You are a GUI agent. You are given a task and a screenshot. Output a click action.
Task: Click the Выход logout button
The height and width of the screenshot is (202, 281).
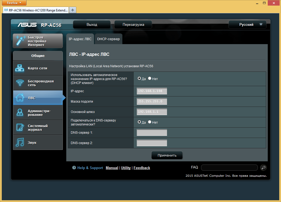tap(92, 25)
